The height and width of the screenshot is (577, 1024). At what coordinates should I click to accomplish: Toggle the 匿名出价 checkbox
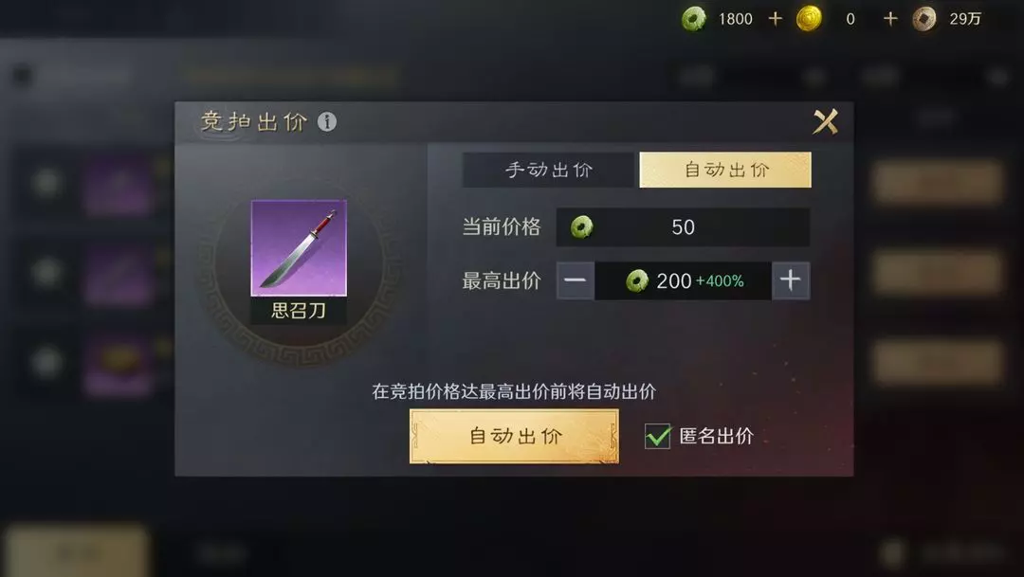click(x=657, y=436)
